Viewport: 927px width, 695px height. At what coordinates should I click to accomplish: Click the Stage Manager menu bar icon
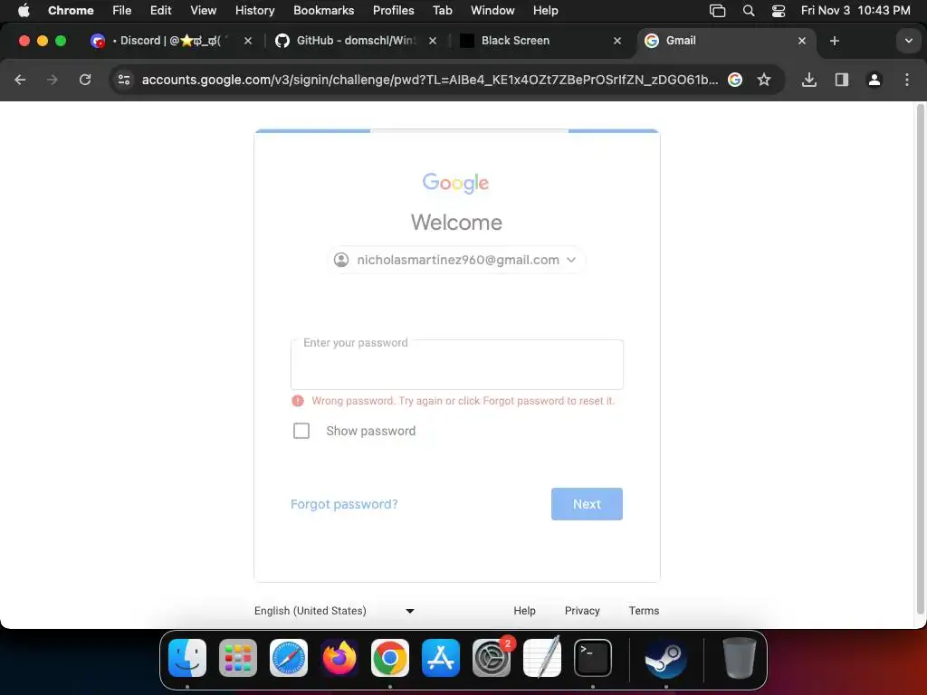717,11
